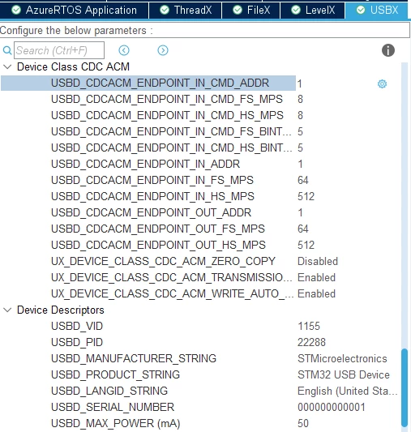Select USBD_CDCACM_ENDPOINT_IN_ADDR parameter
This screenshot has width=411, height=432.
coord(145,165)
